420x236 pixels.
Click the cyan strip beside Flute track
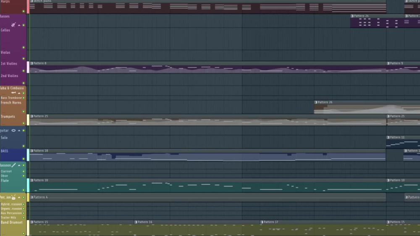(x=28, y=185)
